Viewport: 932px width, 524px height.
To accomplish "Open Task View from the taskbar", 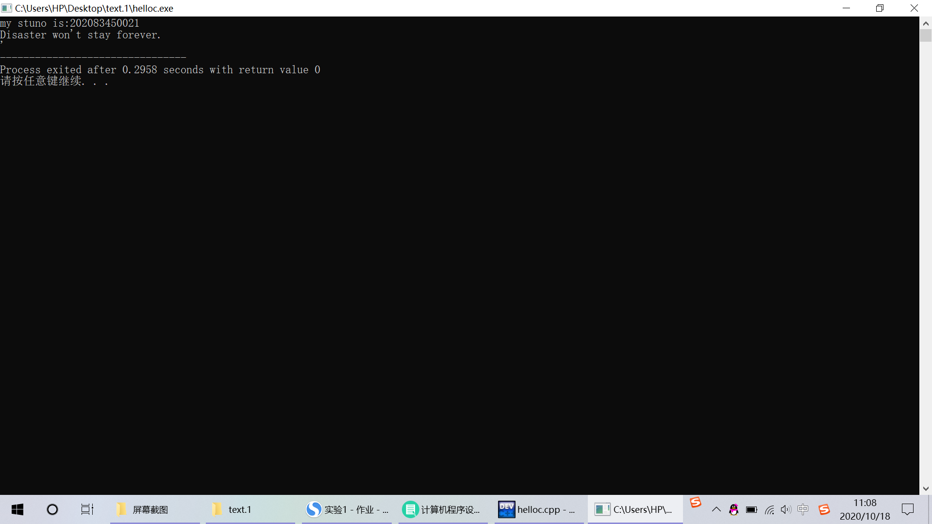I will click(x=87, y=509).
